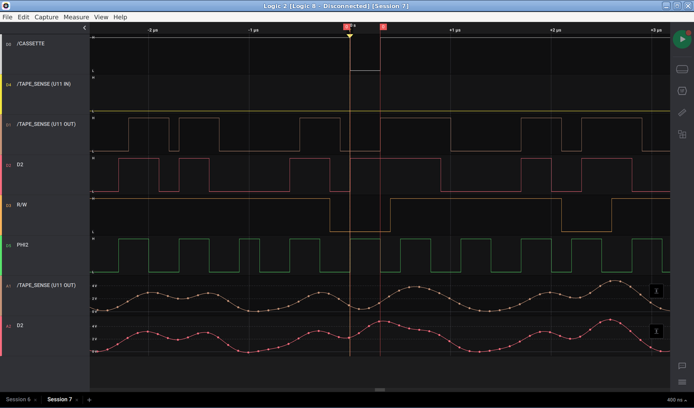Expand vertical range of A2 analog channel

click(656, 331)
